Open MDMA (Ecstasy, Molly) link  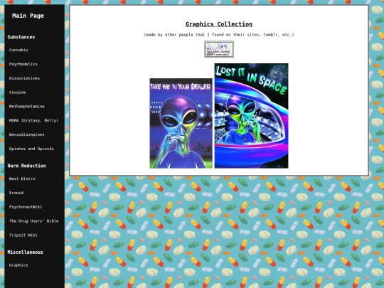pos(33,120)
